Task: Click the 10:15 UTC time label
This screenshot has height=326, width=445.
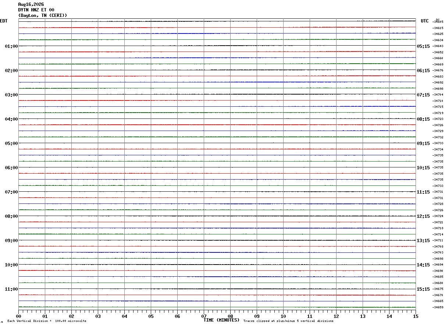Action: [423, 168]
